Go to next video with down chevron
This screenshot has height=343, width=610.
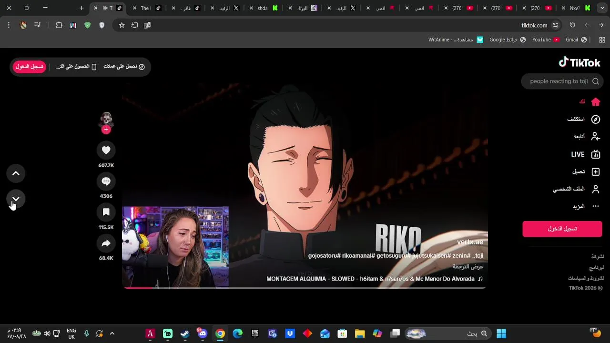(16, 199)
